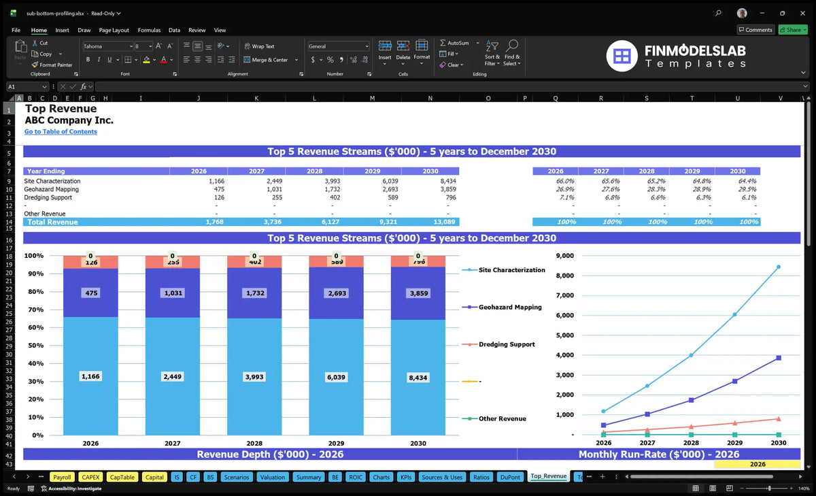
Task: Open the Tahoma font name dropdown
Action: [130, 46]
